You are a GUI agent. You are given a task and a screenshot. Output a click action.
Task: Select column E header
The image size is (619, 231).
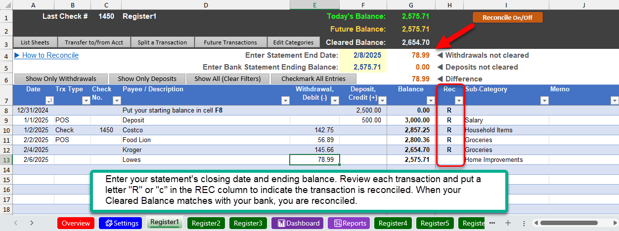314,4
